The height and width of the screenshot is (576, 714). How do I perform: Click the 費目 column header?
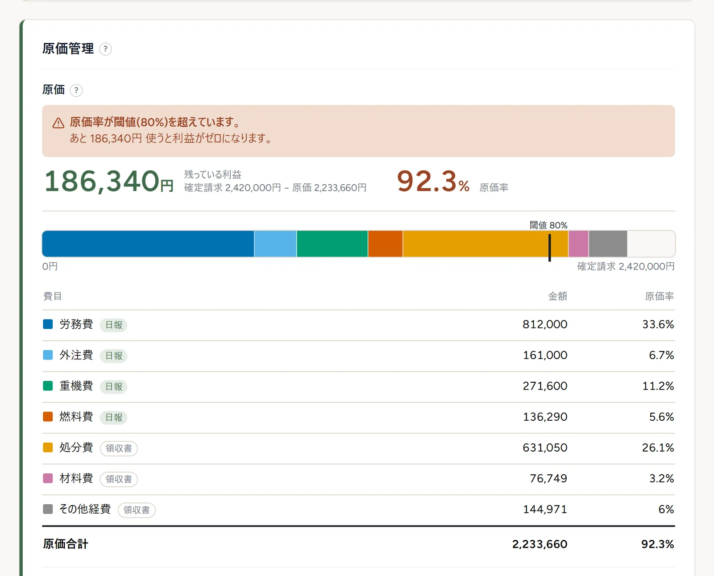click(53, 296)
